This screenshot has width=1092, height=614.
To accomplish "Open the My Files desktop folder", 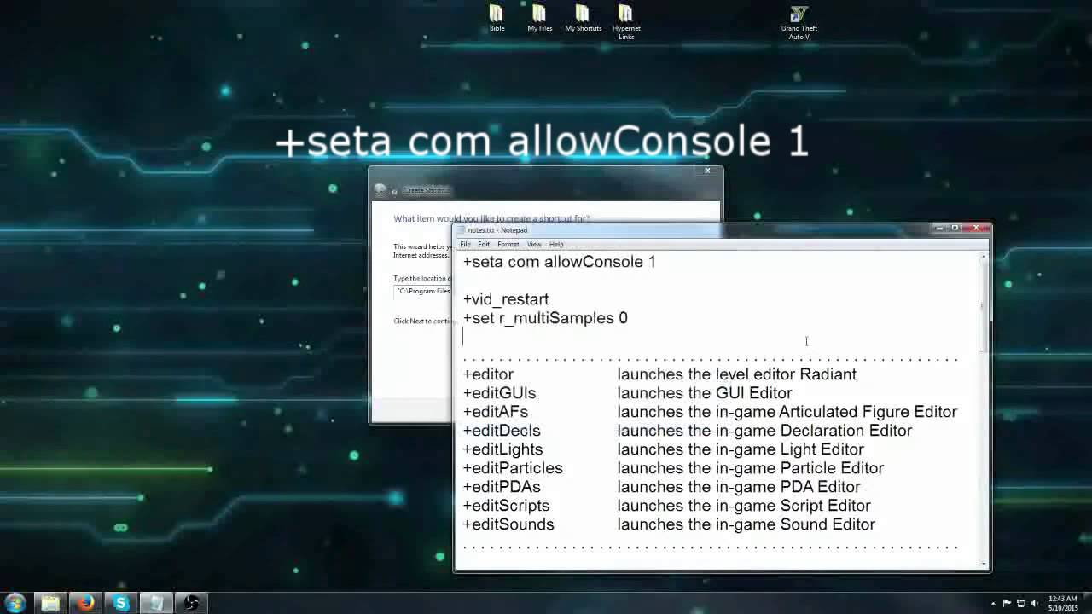I will tap(539, 19).
